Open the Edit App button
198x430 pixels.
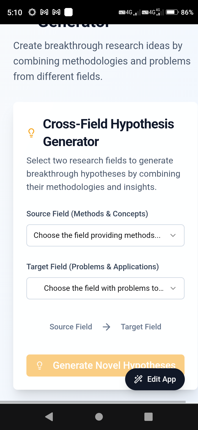tap(155, 379)
